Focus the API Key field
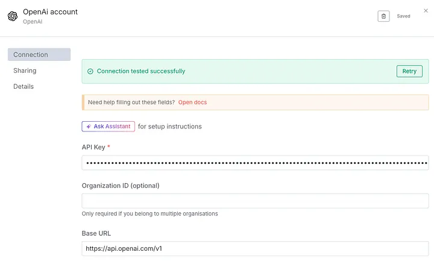This screenshot has width=434, height=261. pyautogui.click(x=255, y=163)
